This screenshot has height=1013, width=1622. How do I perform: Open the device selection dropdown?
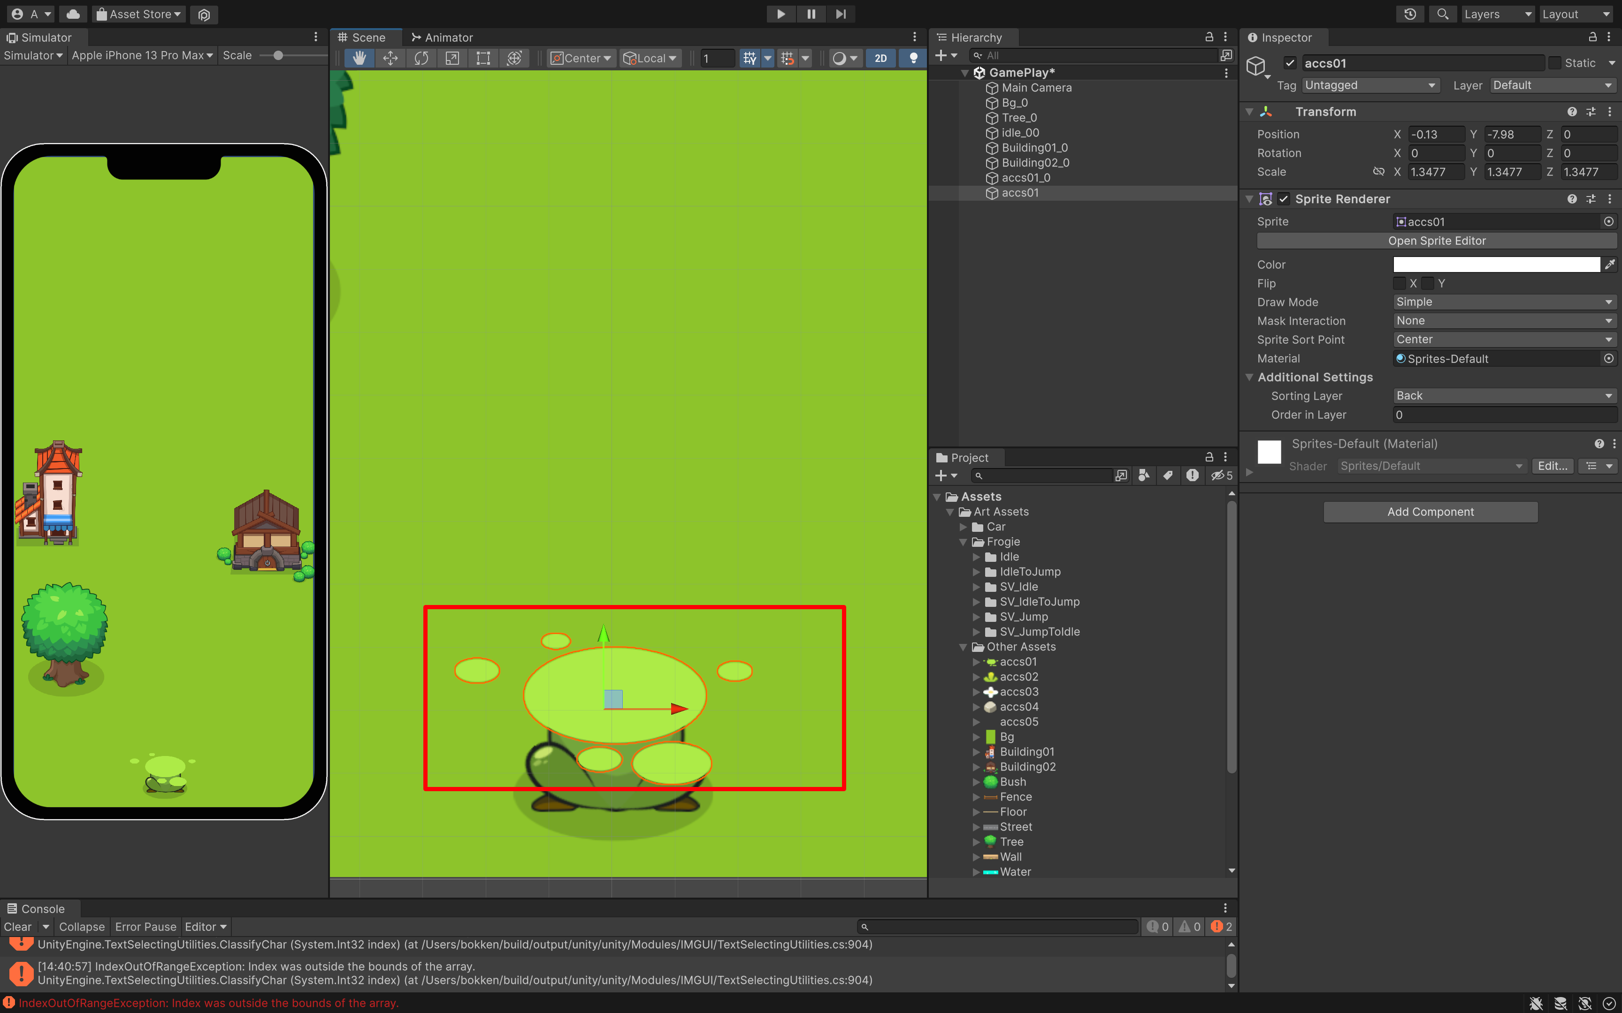tap(142, 56)
